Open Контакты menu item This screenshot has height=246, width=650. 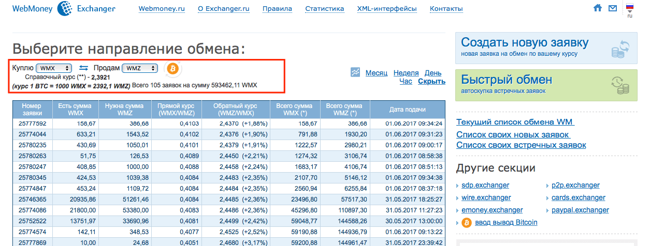[x=446, y=9]
